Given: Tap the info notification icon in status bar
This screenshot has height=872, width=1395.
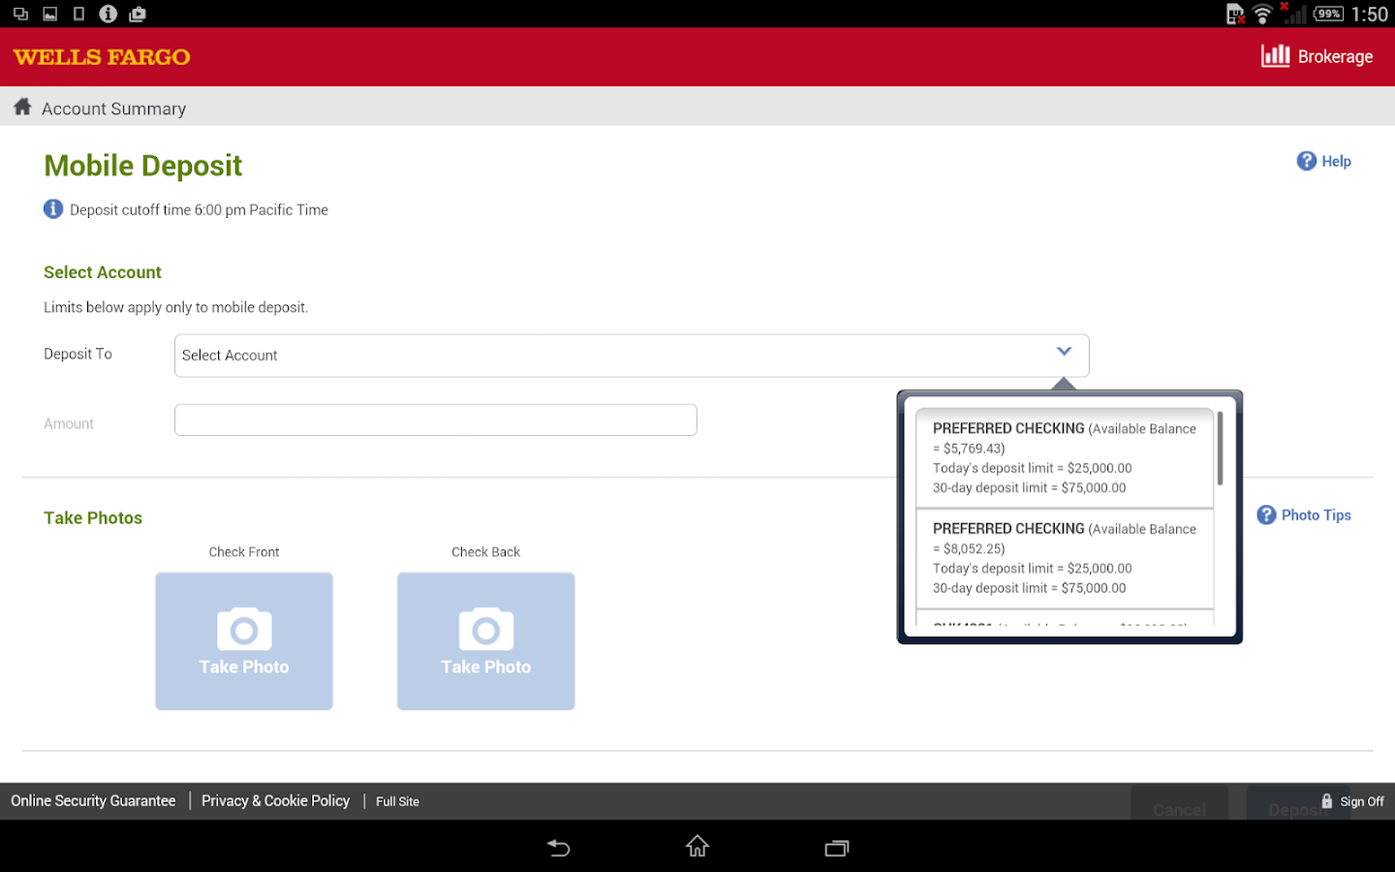Looking at the screenshot, I should (x=108, y=14).
